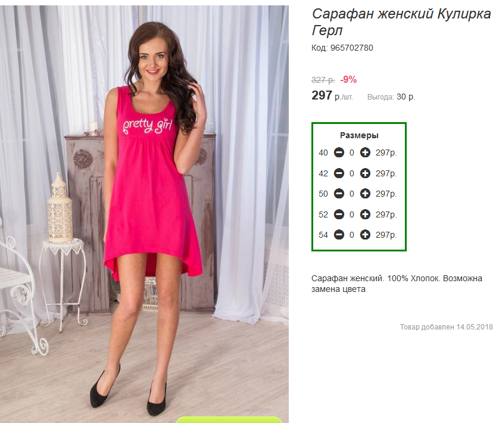Viewport: 496px width, 423px height.
Task: Increase quantity for size 40
Action: click(x=365, y=153)
